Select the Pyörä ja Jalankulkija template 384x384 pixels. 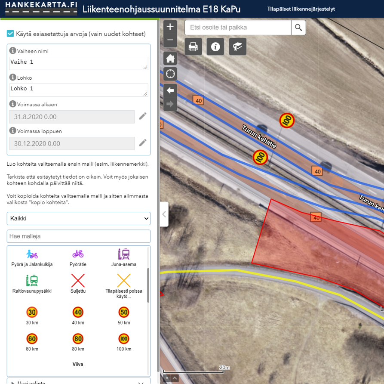pos(32,258)
